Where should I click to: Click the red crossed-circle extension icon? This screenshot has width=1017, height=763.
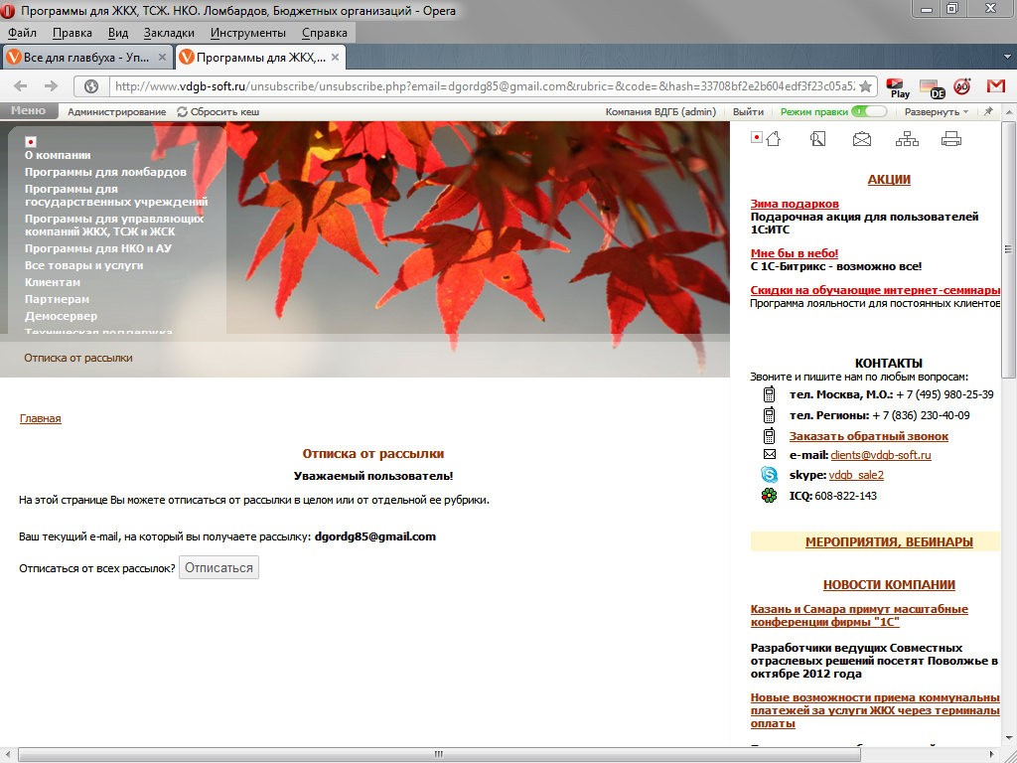click(961, 86)
